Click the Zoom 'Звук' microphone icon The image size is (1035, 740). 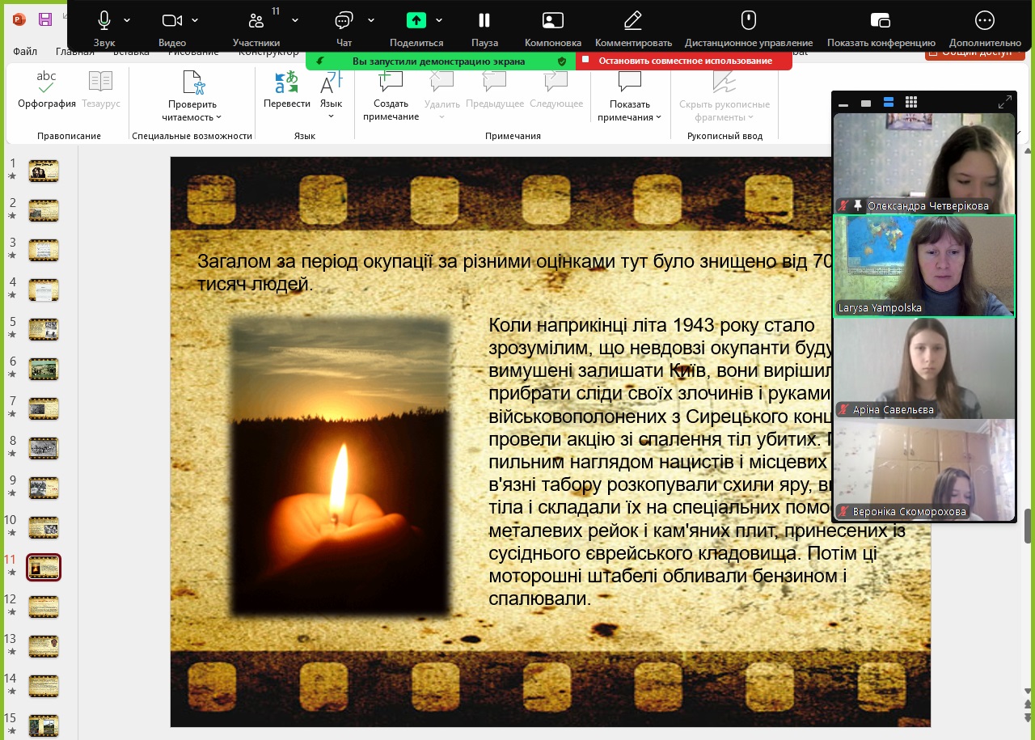(x=104, y=21)
